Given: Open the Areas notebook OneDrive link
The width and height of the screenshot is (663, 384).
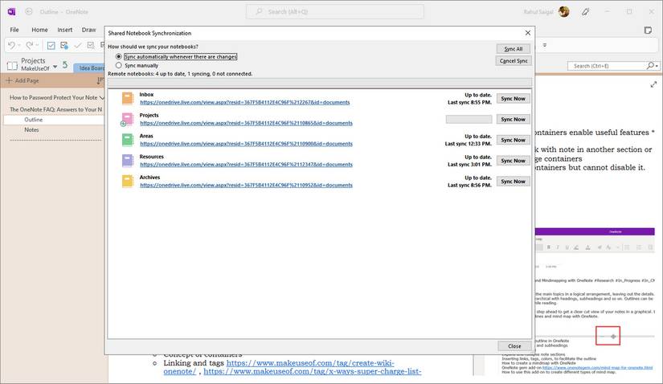Looking at the screenshot, I should pyautogui.click(x=246, y=144).
